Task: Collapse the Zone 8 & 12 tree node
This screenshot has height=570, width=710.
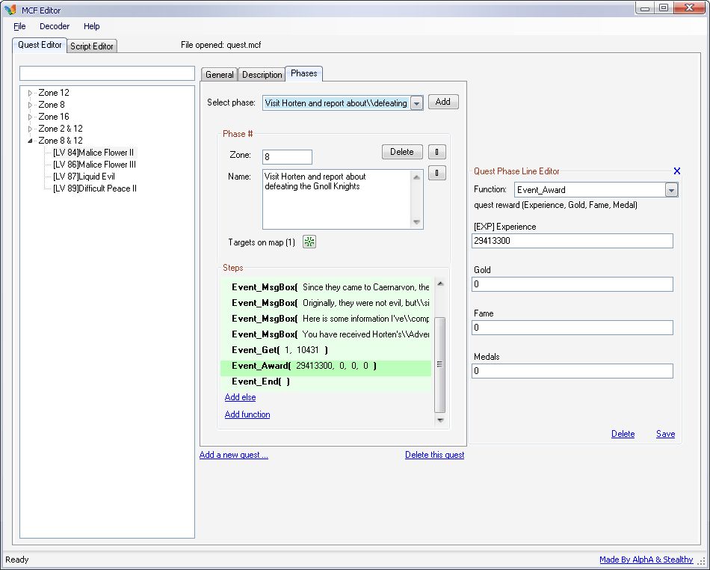Action: pyautogui.click(x=31, y=141)
